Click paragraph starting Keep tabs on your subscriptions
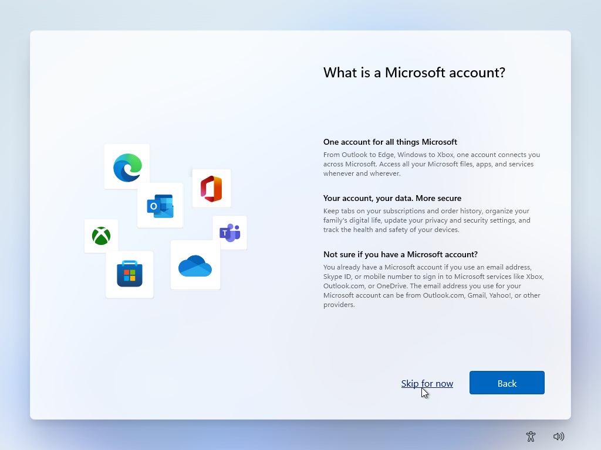 pyautogui.click(x=427, y=220)
